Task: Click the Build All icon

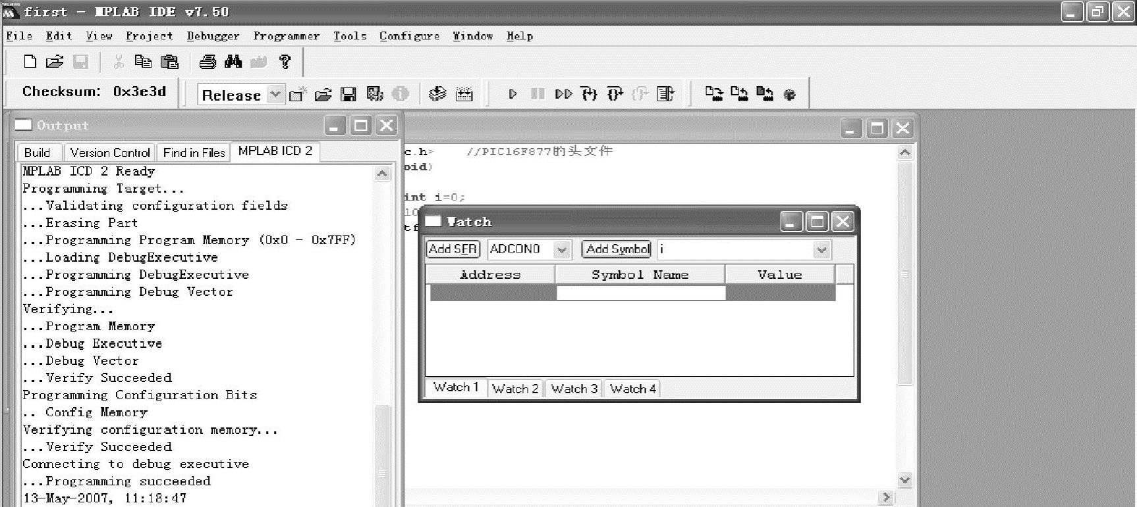Action: (464, 94)
